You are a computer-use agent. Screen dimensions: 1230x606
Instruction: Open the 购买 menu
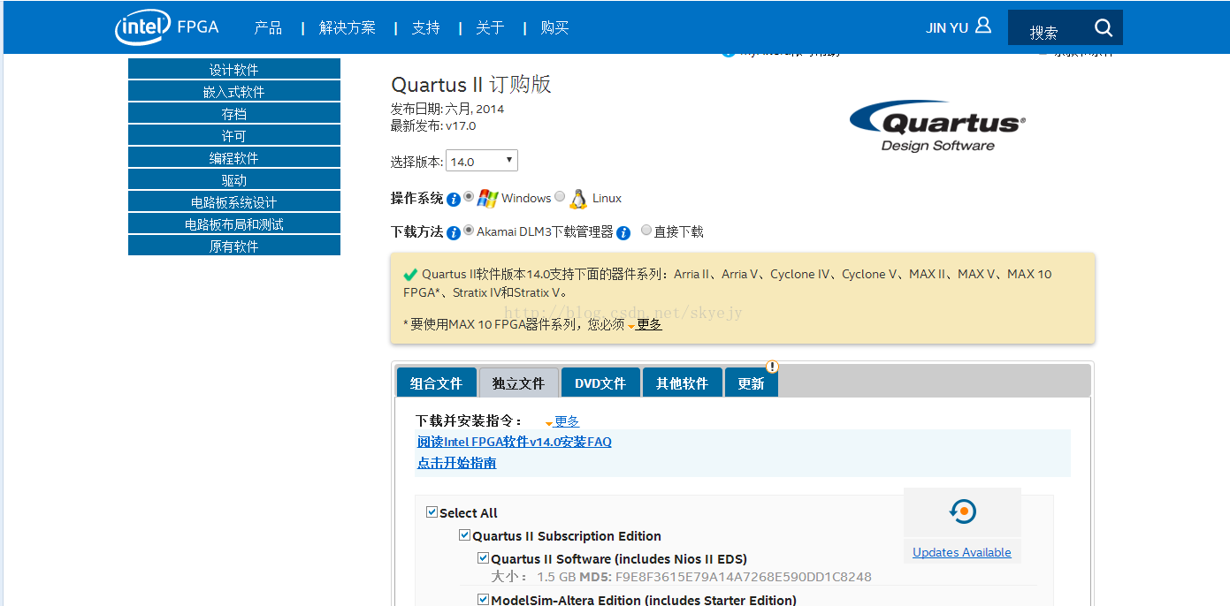[554, 27]
